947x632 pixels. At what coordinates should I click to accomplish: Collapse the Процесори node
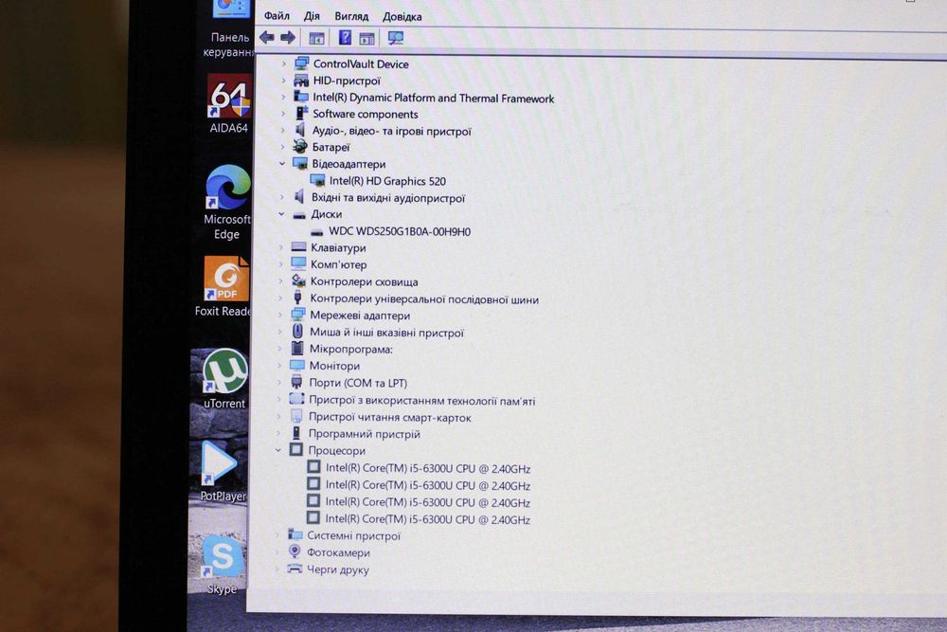[277, 450]
